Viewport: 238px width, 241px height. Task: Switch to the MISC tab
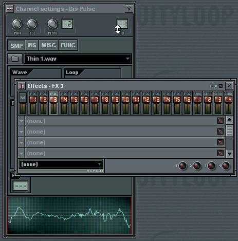(x=48, y=45)
